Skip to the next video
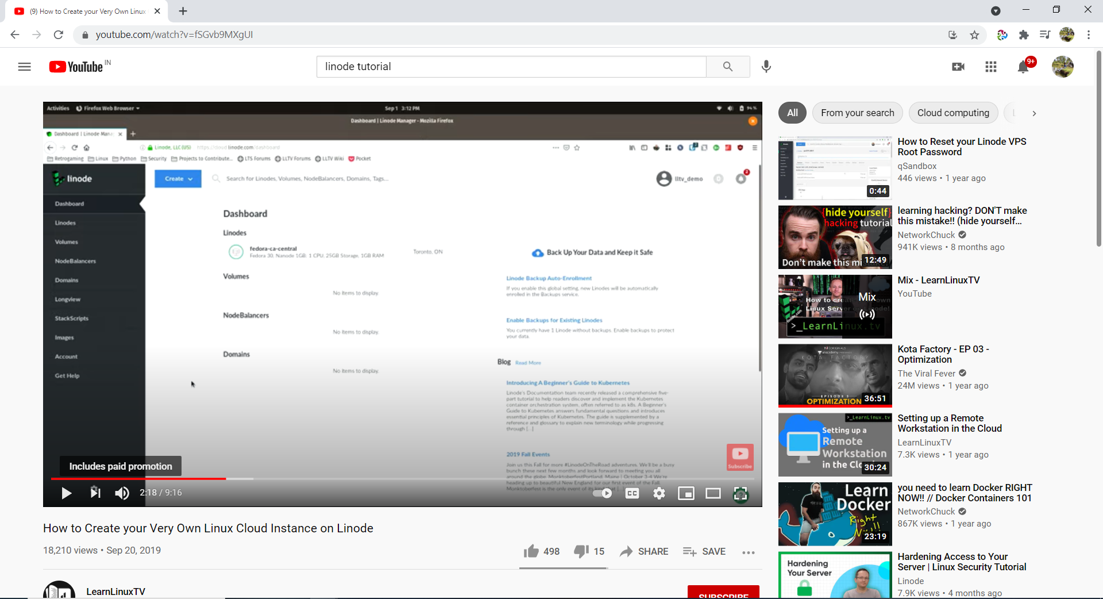This screenshot has width=1103, height=599. click(x=95, y=493)
